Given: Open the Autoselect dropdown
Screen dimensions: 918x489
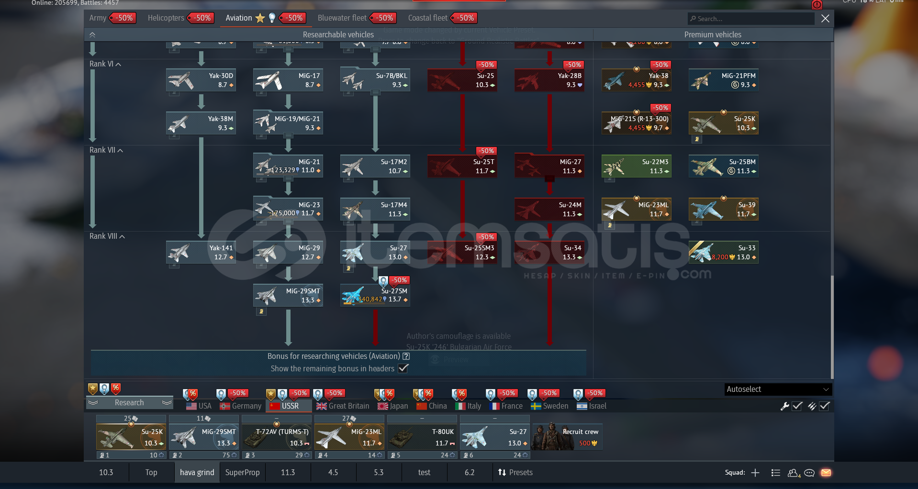Looking at the screenshot, I should [x=778, y=389].
